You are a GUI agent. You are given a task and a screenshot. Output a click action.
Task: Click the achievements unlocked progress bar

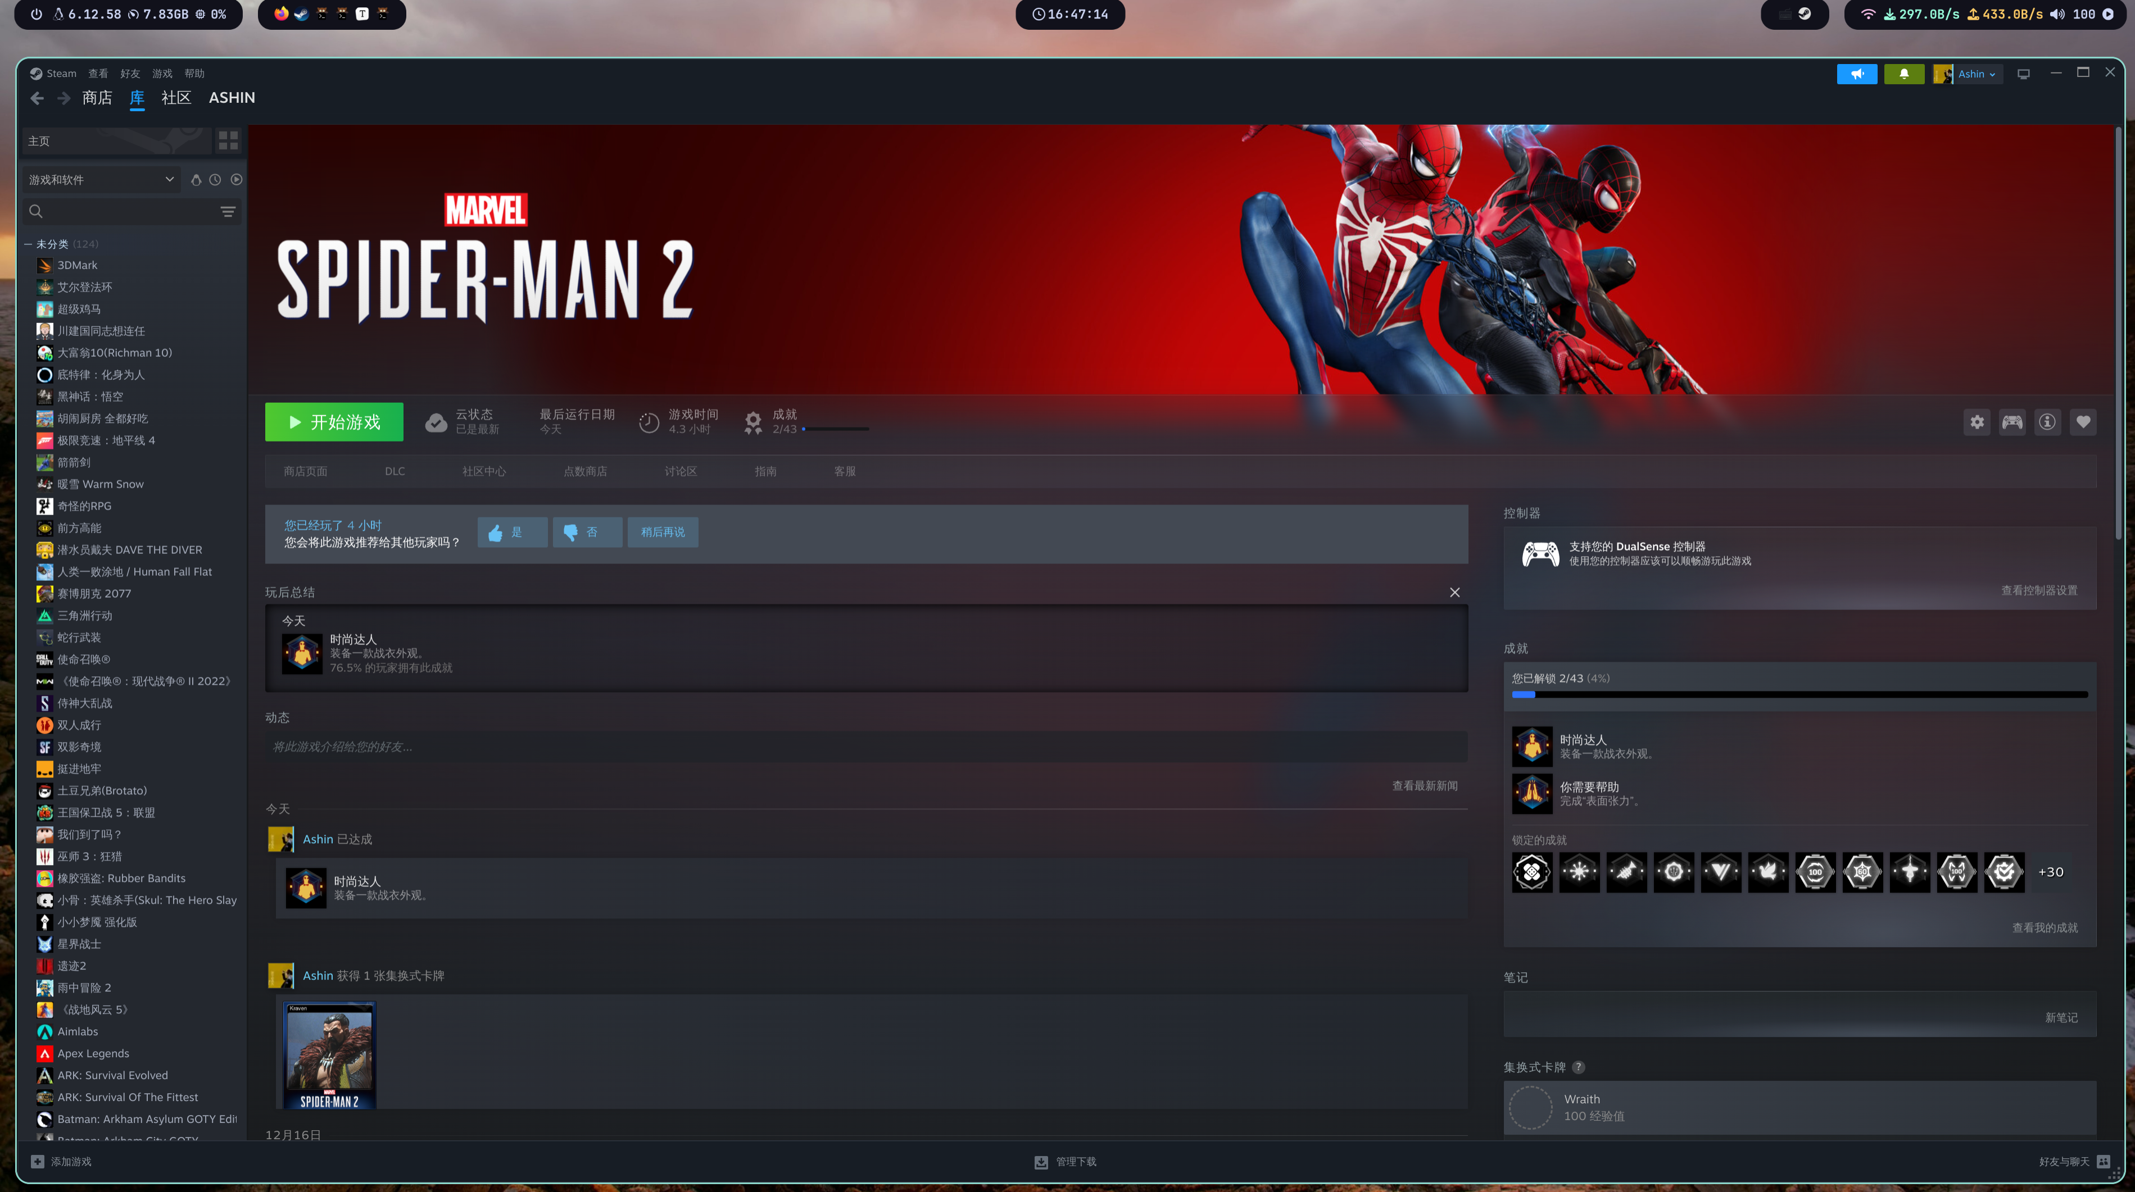point(1799,695)
